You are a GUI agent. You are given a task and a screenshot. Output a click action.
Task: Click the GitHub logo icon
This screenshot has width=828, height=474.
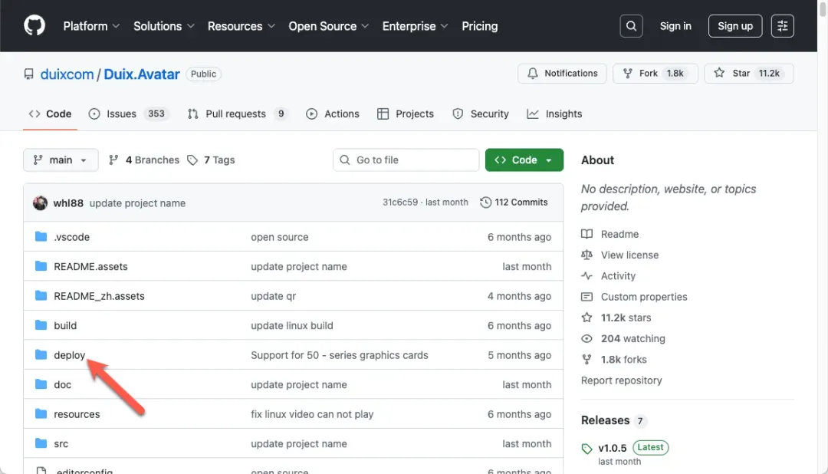(34, 26)
